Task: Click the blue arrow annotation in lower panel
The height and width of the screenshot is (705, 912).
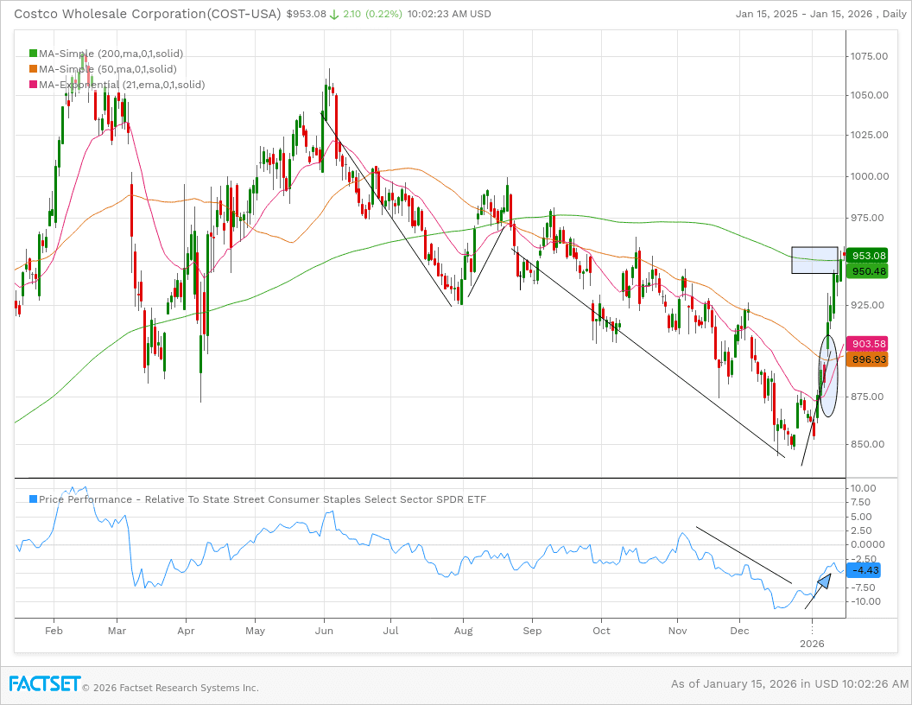Action: [x=824, y=580]
